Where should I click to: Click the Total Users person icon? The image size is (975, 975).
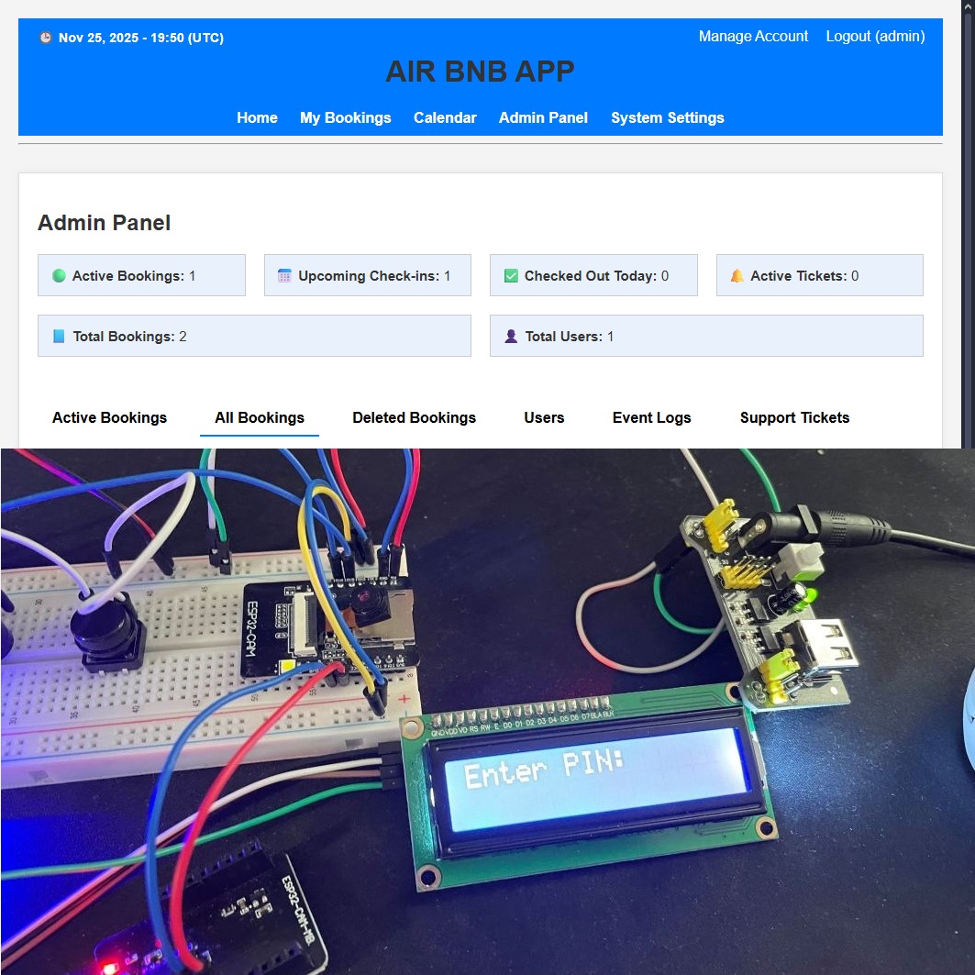(511, 337)
